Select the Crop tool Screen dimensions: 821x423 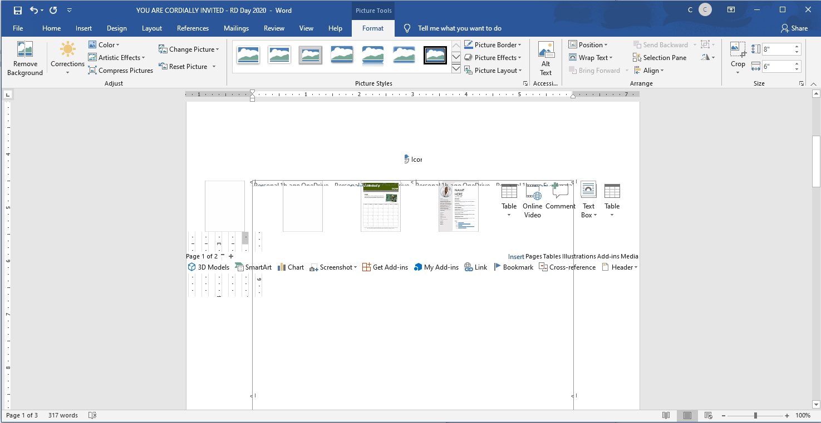(x=738, y=54)
